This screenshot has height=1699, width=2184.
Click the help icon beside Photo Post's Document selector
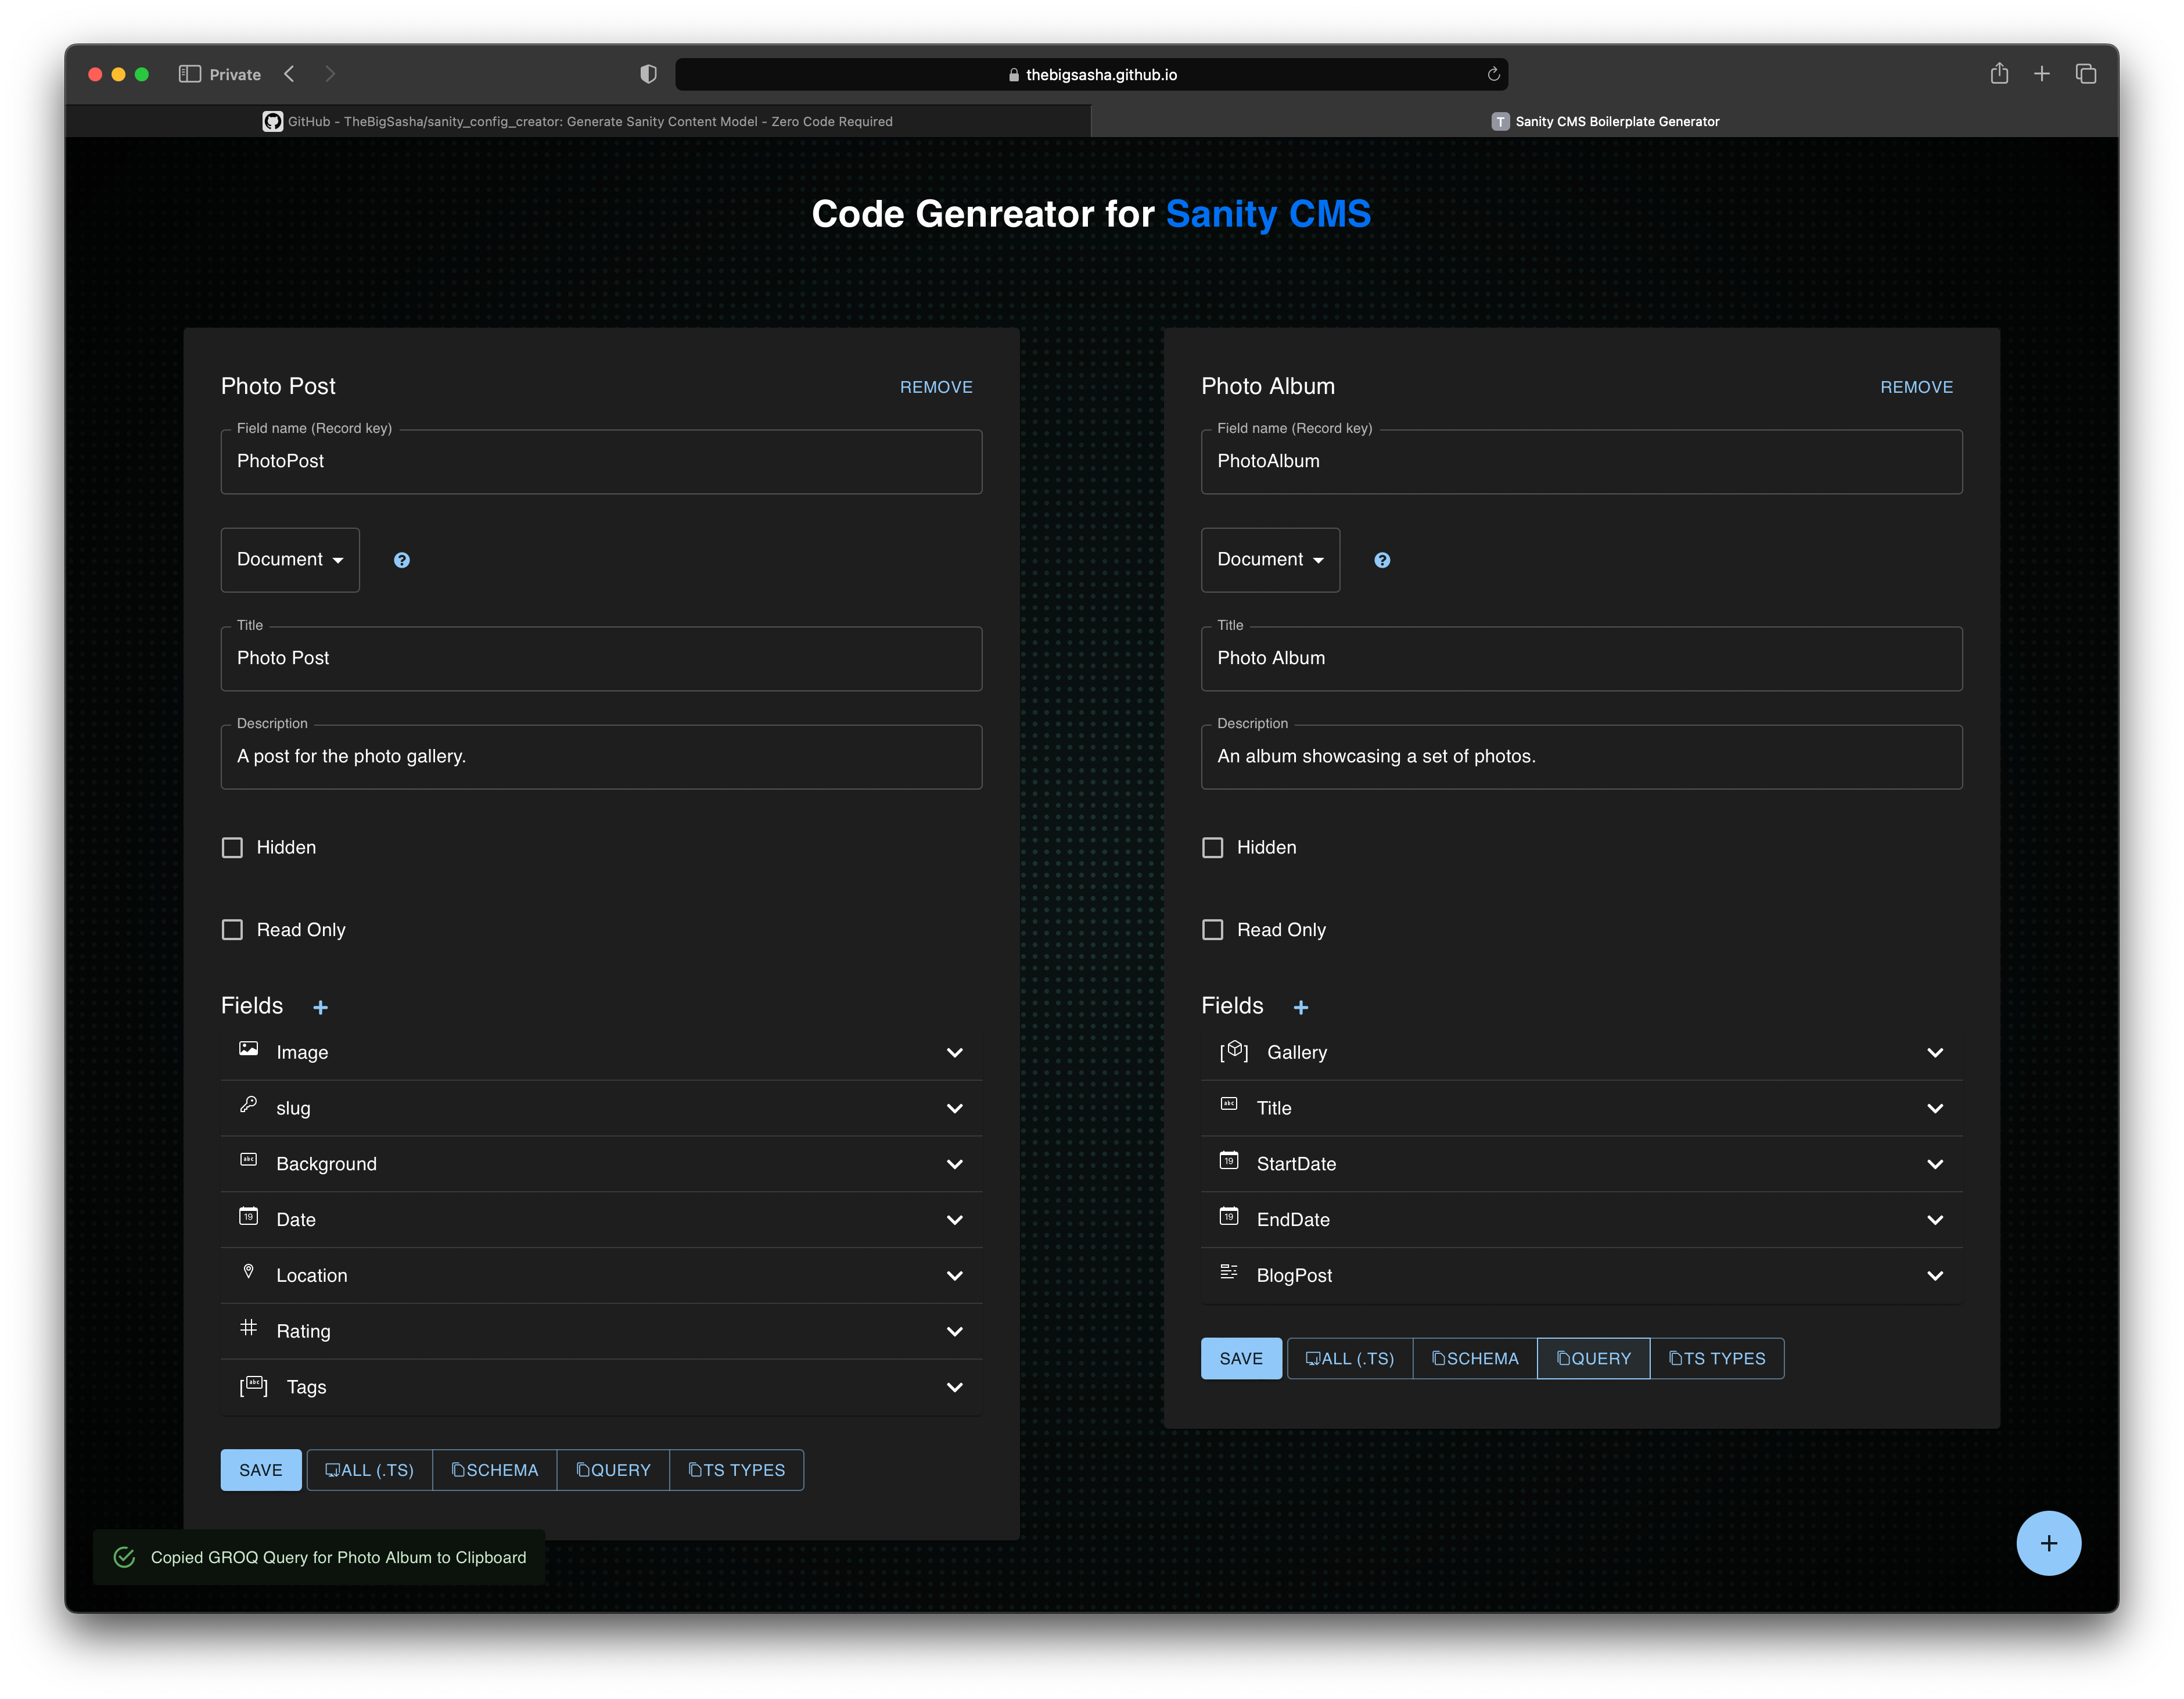(x=402, y=560)
